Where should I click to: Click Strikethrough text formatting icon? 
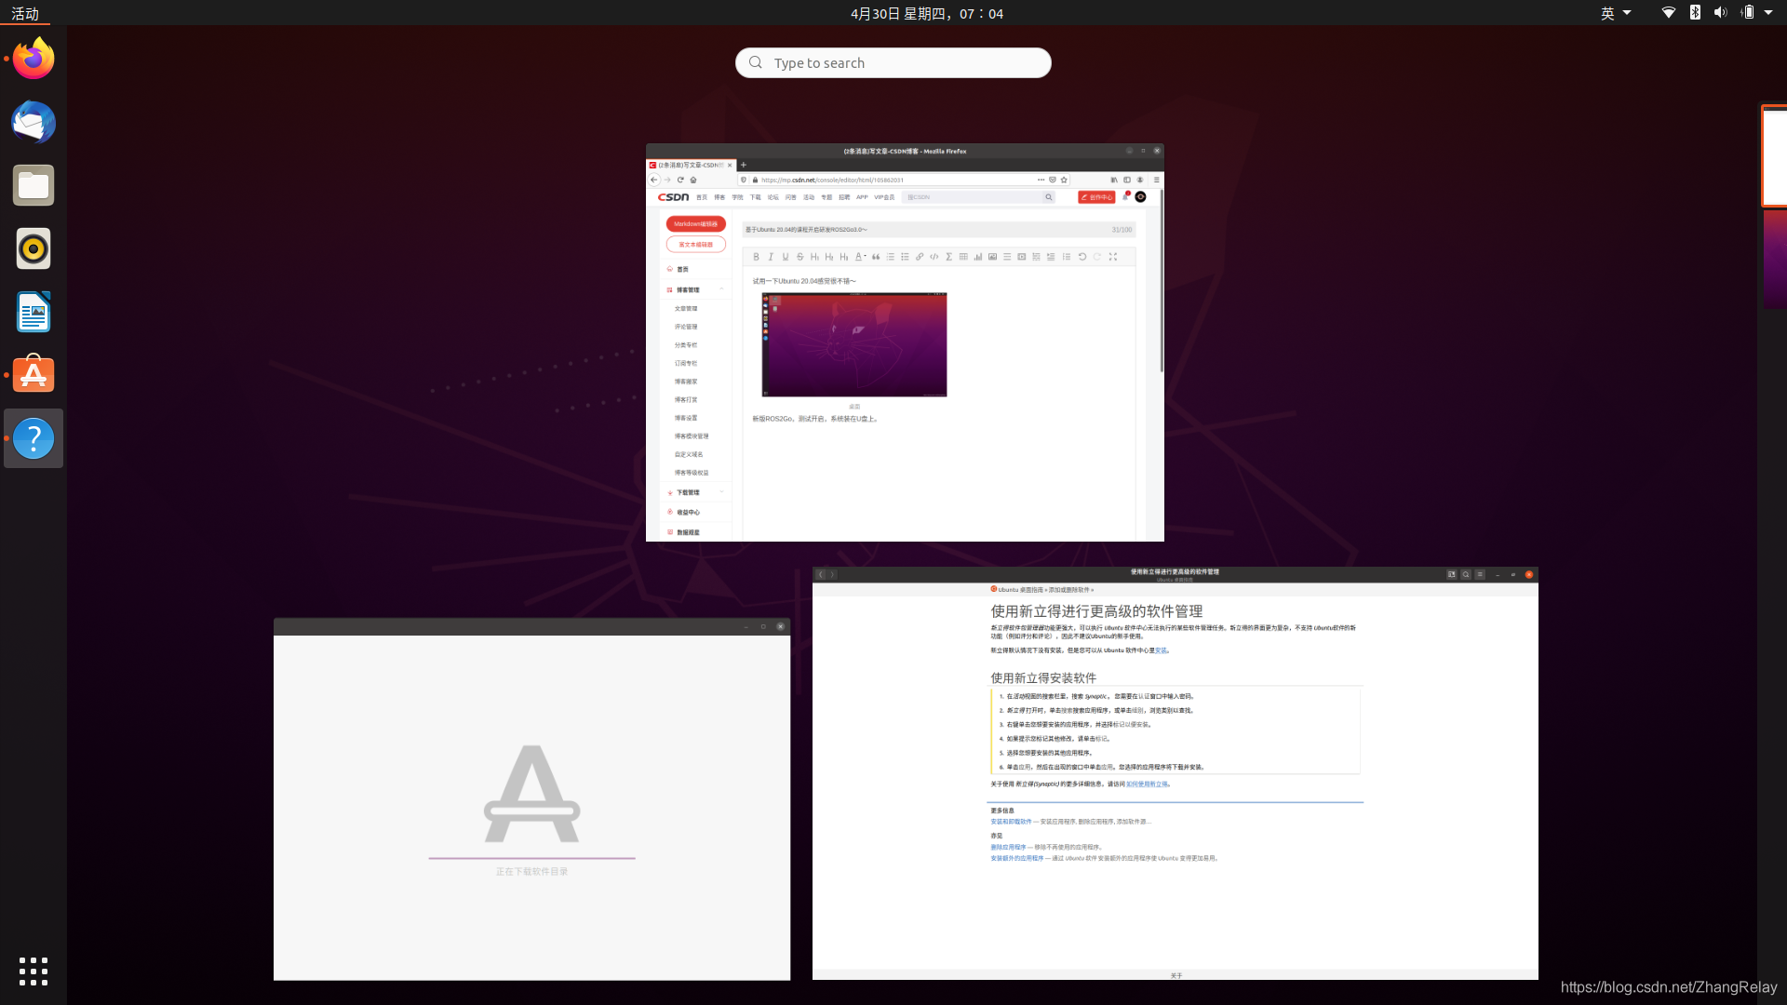coord(800,255)
